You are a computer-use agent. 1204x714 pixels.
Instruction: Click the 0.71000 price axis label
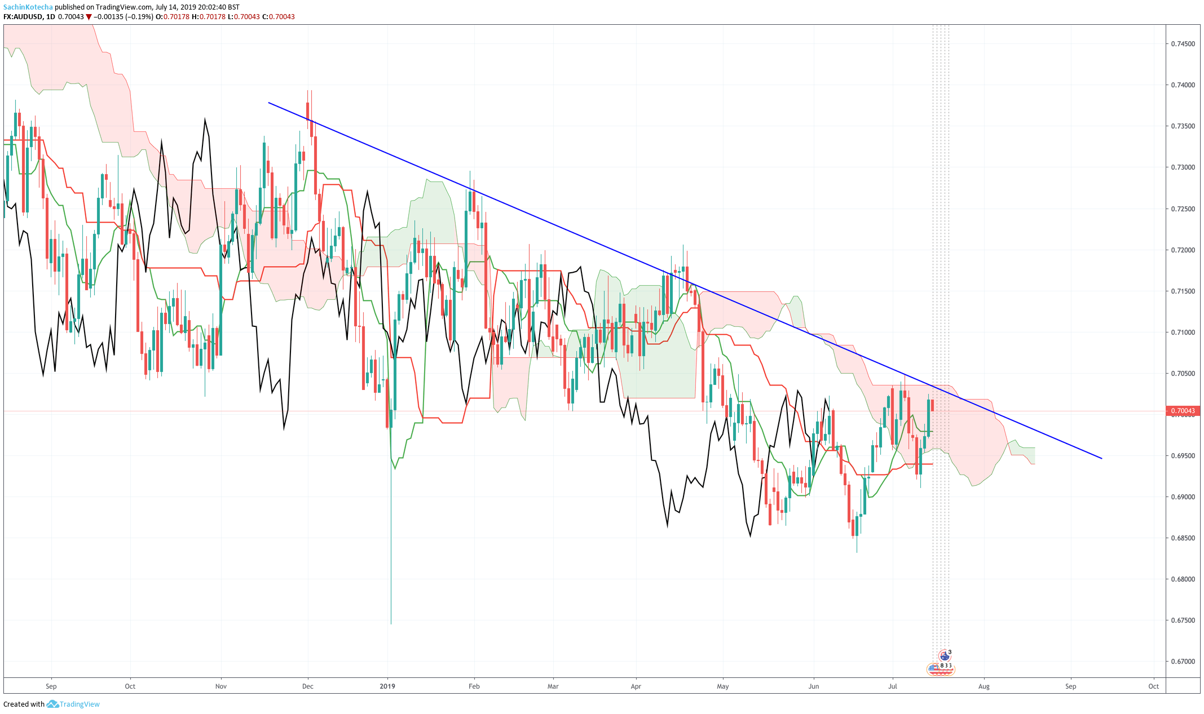[1183, 332]
